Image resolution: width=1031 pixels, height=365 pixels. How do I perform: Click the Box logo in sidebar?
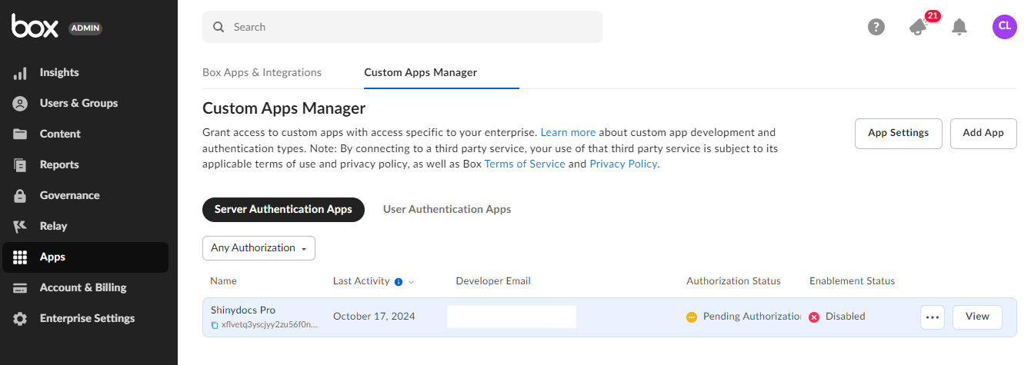pyautogui.click(x=35, y=27)
